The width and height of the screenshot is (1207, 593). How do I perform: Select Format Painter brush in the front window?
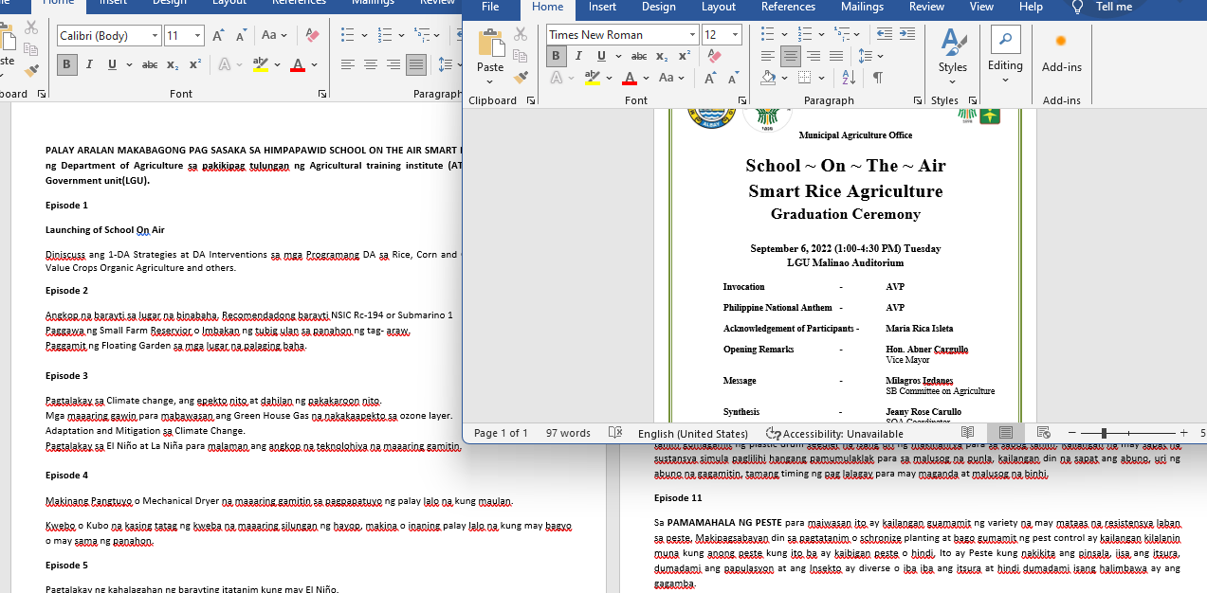[x=521, y=77]
